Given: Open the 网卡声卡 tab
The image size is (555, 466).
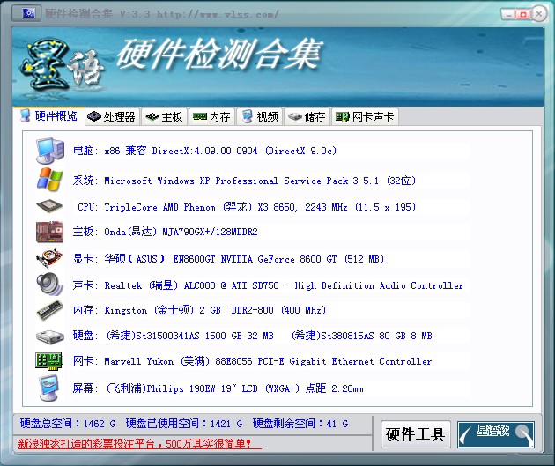Looking at the screenshot, I should coord(365,117).
